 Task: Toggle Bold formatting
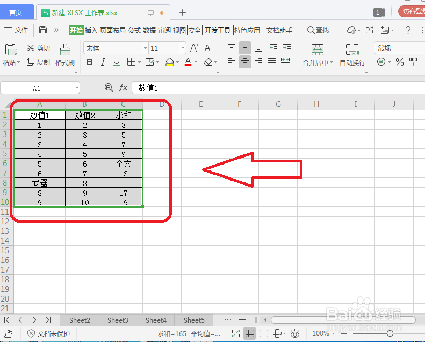pos(90,62)
